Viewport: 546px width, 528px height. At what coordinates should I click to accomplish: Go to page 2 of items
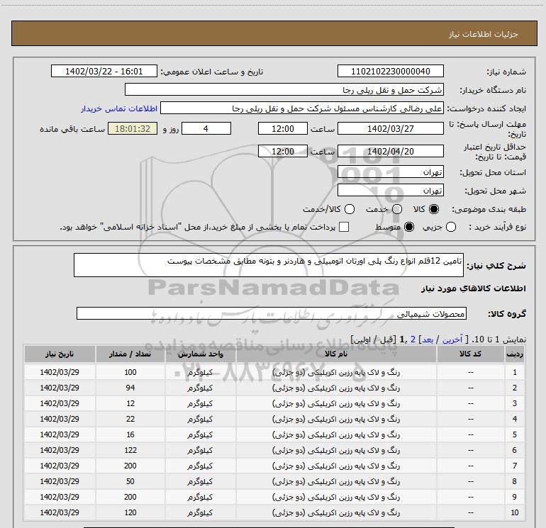click(x=413, y=339)
